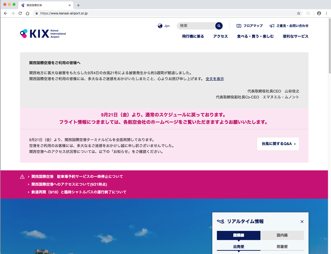
Task: Open the 食べる・買う・楽しむ menu
Action: pos(255,36)
